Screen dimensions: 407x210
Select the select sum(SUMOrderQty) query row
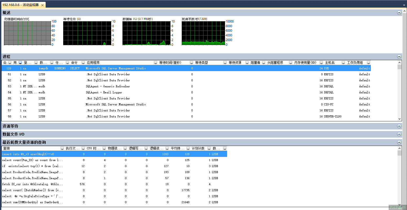click(x=114, y=202)
